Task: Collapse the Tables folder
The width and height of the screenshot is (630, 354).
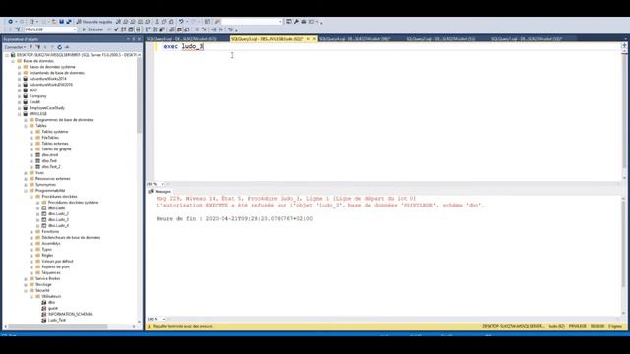Action: (26, 126)
